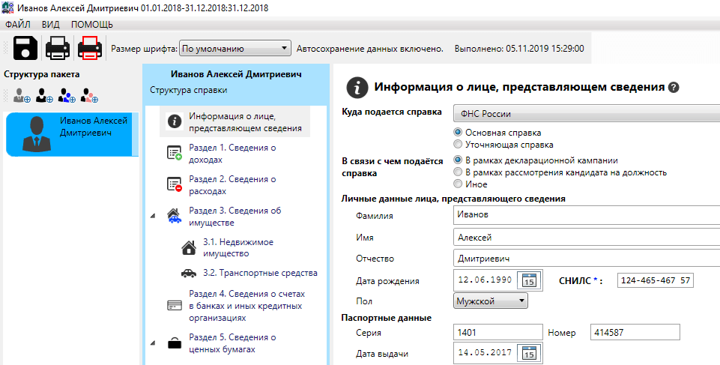Click the grayed-out add applicant person icon
This screenshot has height=365, width=720.
tap(22, 95)
